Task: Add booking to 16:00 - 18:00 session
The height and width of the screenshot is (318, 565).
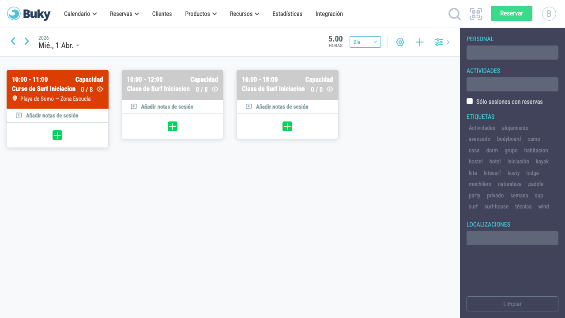Action: pyautogui.click(x=287, y=126)
